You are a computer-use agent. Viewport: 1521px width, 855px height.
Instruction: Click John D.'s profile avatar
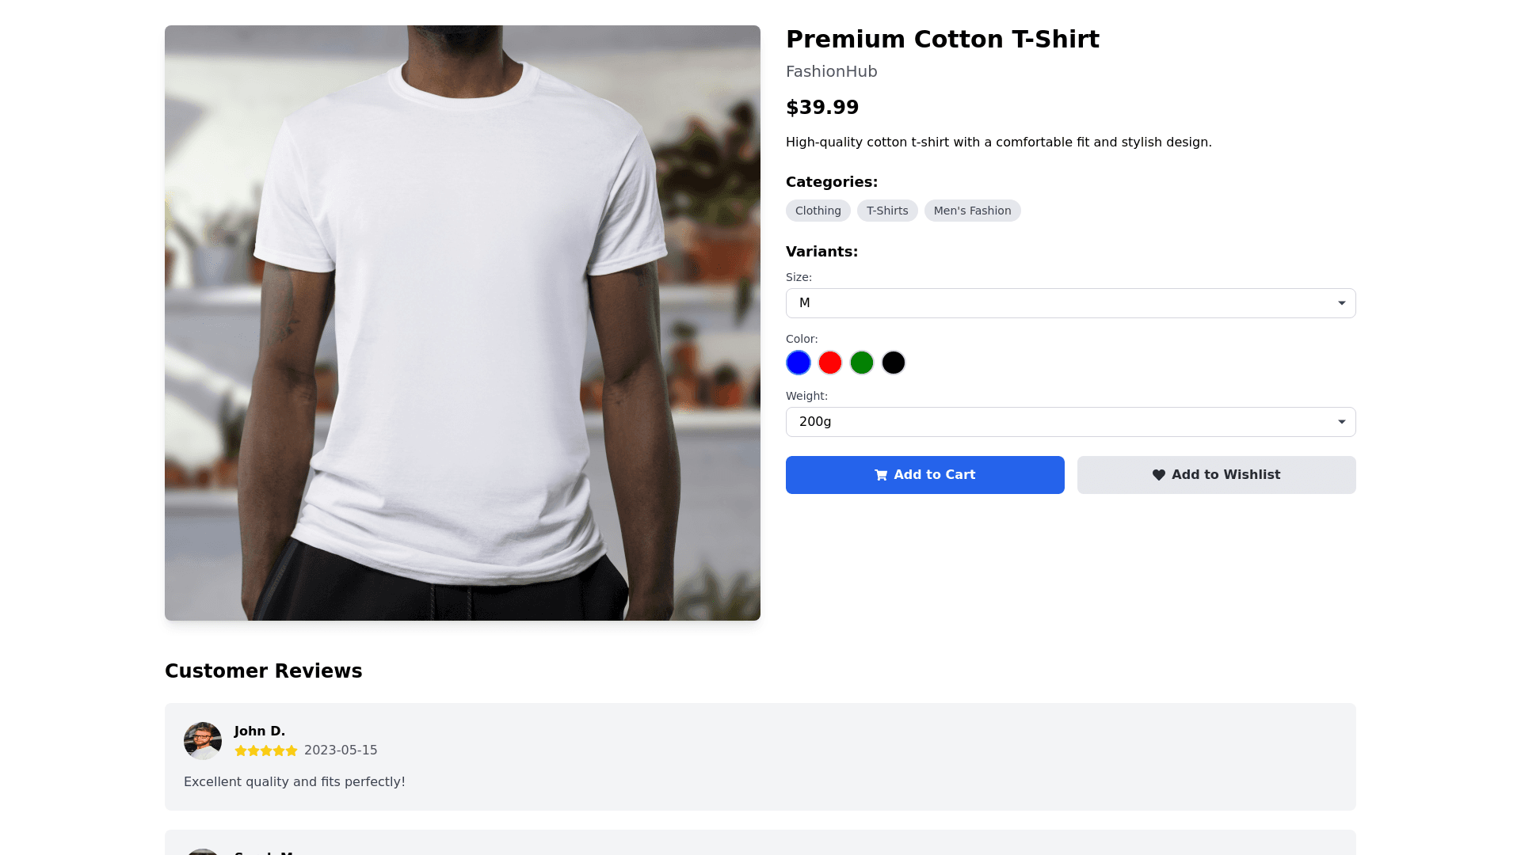pyautogui.click(x=203, y=741)
